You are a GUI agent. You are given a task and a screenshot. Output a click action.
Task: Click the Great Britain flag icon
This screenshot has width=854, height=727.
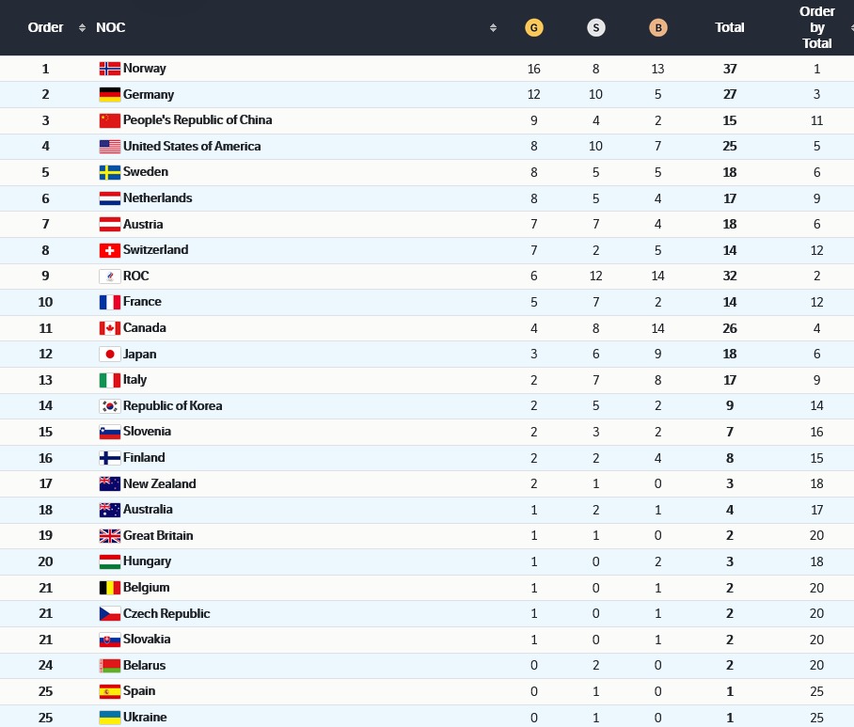[x=109, y=536]
